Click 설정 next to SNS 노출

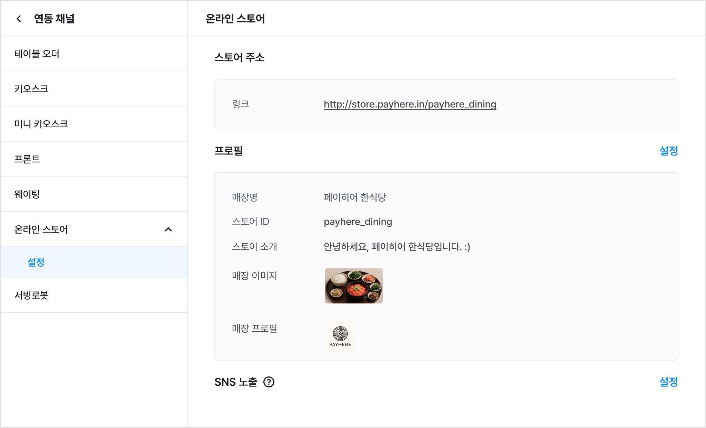pos(668,382)
